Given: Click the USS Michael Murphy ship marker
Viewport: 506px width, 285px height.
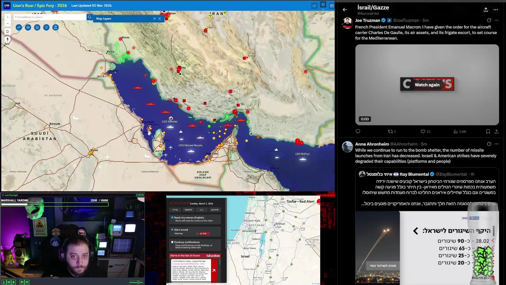Looking at the screenshot, I should (x=191, y=151).
